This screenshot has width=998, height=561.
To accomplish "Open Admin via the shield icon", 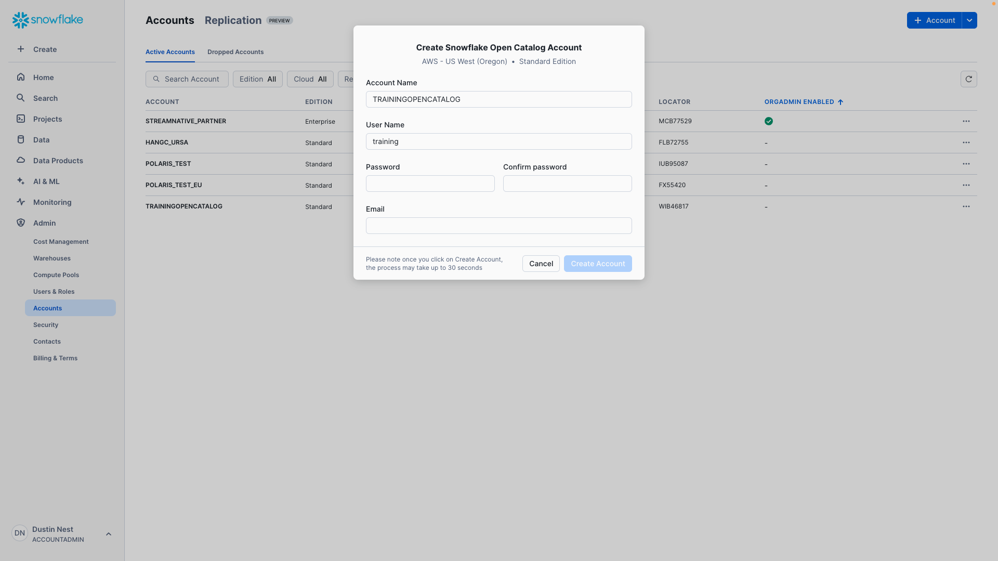I will point(21,223).
